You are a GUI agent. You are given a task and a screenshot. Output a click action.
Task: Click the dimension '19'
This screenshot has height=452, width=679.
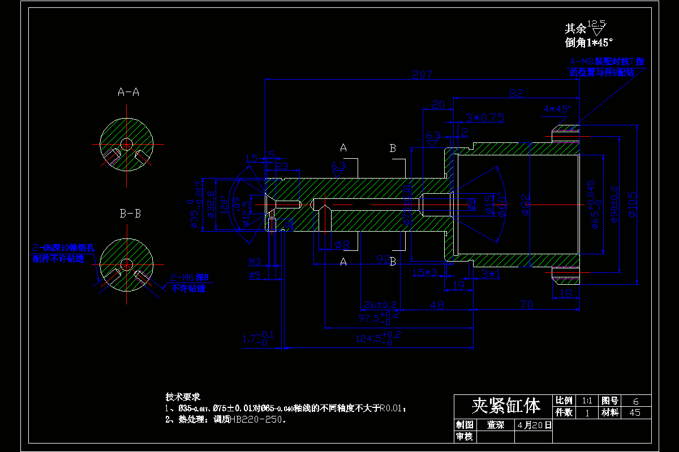459,286
